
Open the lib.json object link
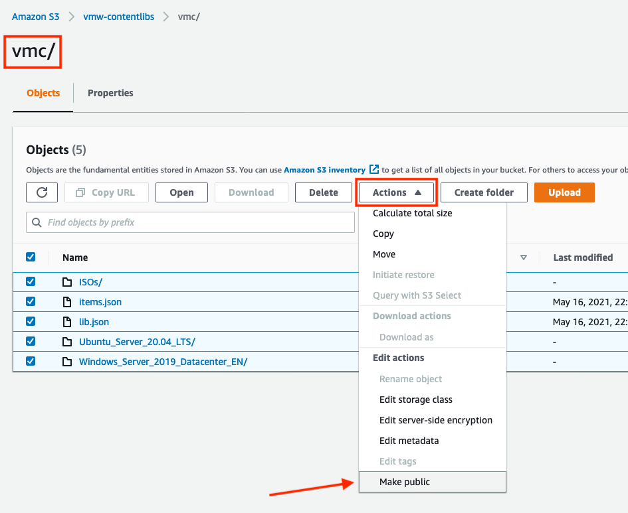pos(94,323)
